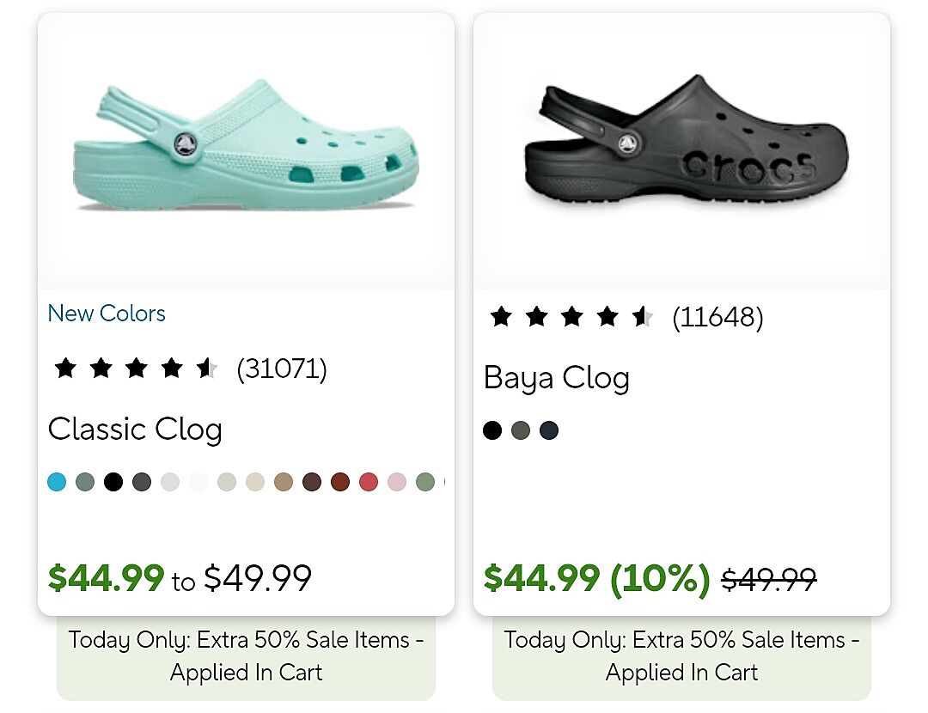Screen dimensions: 928x713
Task: Pick the black Classic Clog swatch
Action: (113, 482)
